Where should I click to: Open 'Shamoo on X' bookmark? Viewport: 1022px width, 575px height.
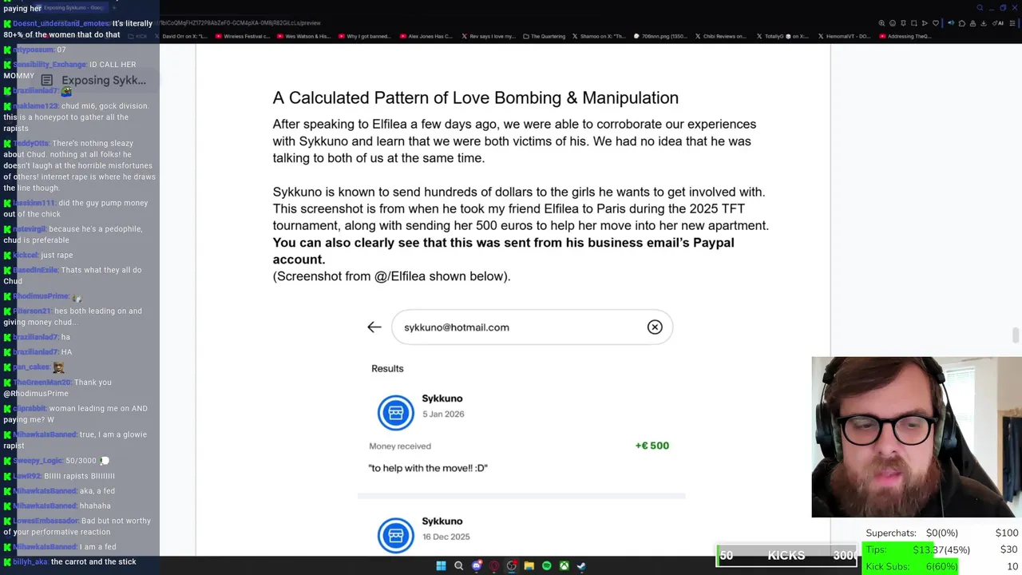click(600, 36)
